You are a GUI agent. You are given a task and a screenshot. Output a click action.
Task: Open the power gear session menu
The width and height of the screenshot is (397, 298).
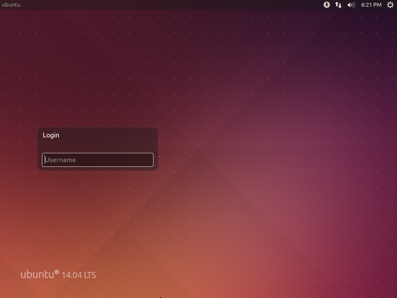(390, 5)
